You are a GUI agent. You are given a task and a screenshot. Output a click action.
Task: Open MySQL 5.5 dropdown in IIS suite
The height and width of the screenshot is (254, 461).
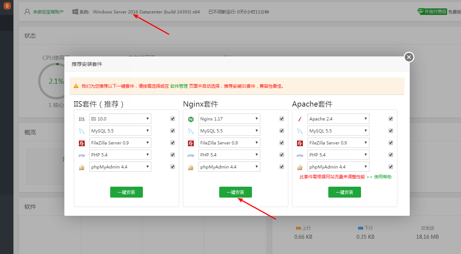click(120, 131)
